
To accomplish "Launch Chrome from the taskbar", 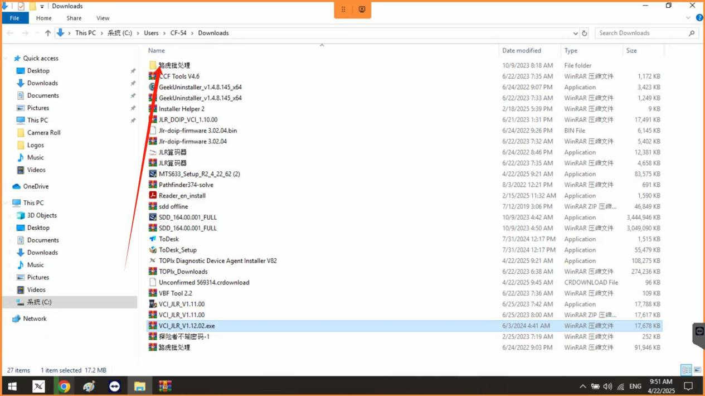I will (64, 386).
